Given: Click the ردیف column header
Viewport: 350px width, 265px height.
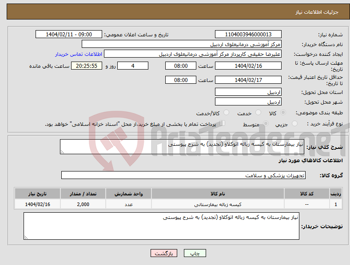Looking at the screenshot, I should [x=336, y=194].
